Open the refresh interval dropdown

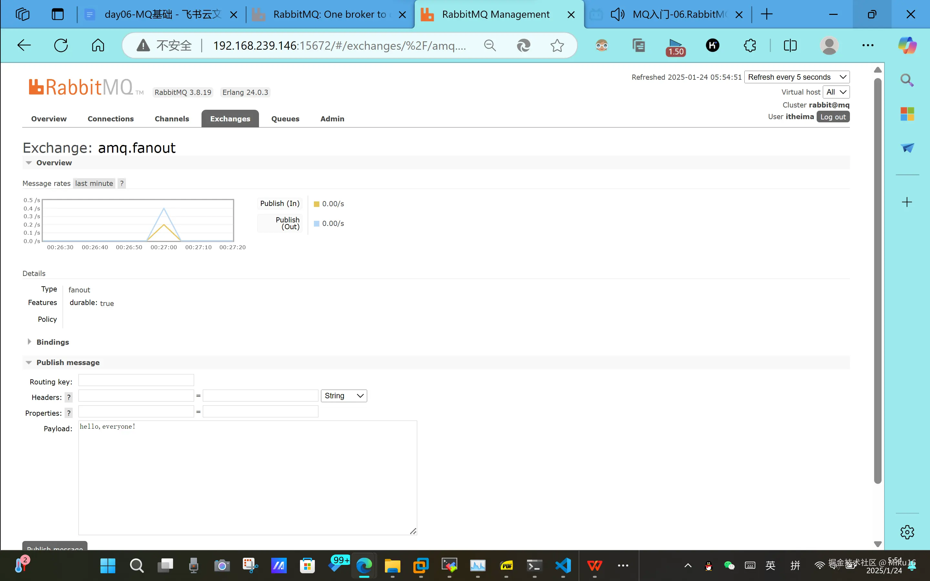point(797,77)
